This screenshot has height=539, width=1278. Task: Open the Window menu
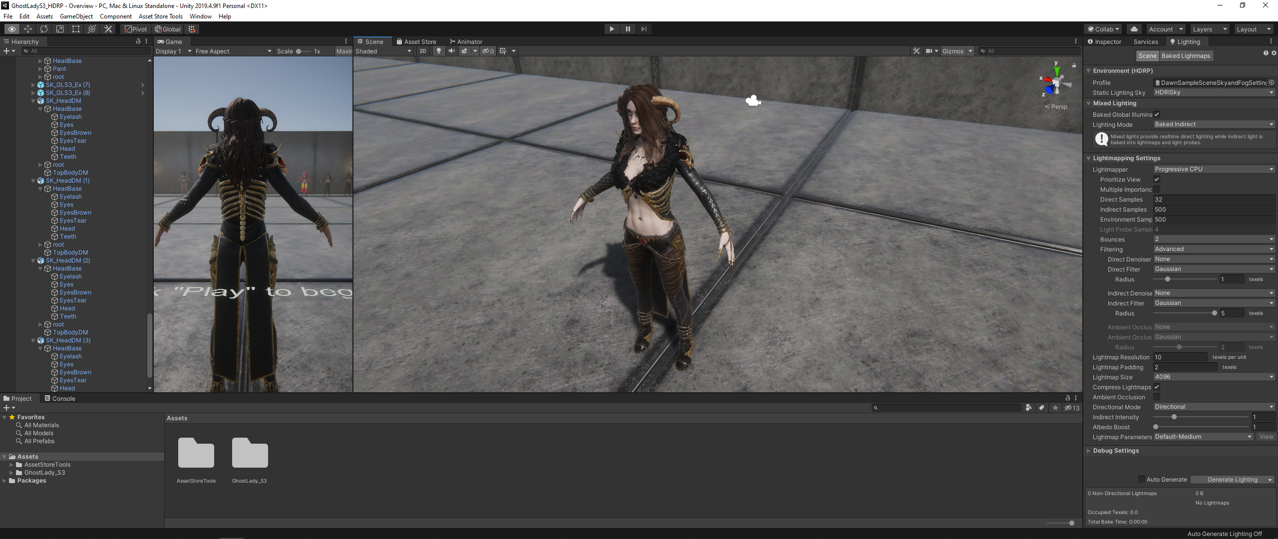click(200, 16)
